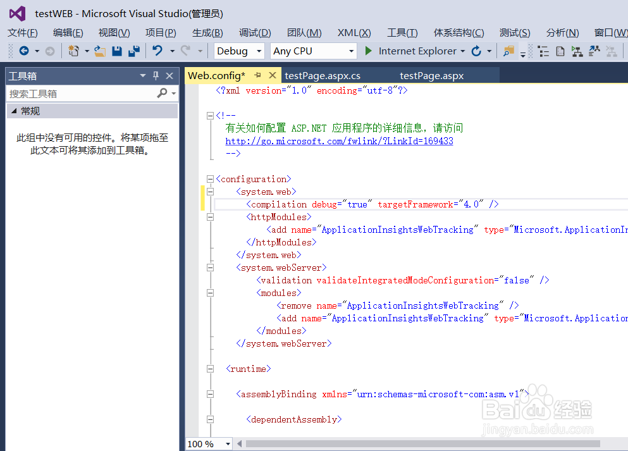This screenshot has width=628, height=451.
Task: Undo the last edit
Action: [157, 51]
